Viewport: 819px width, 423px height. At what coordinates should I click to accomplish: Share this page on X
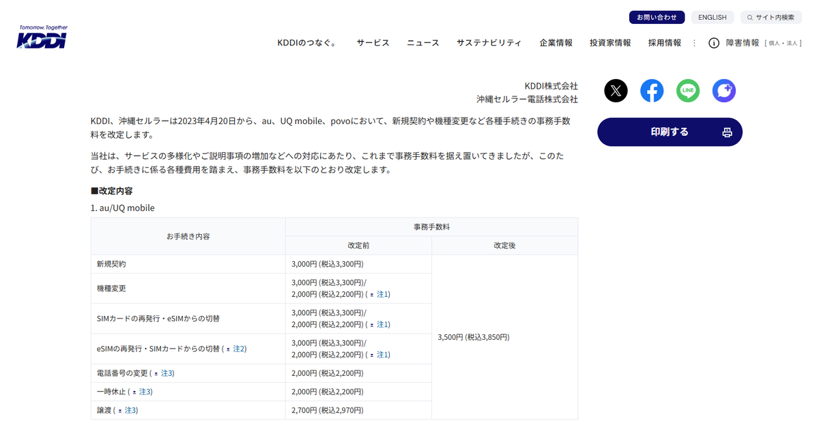(616, 91)
